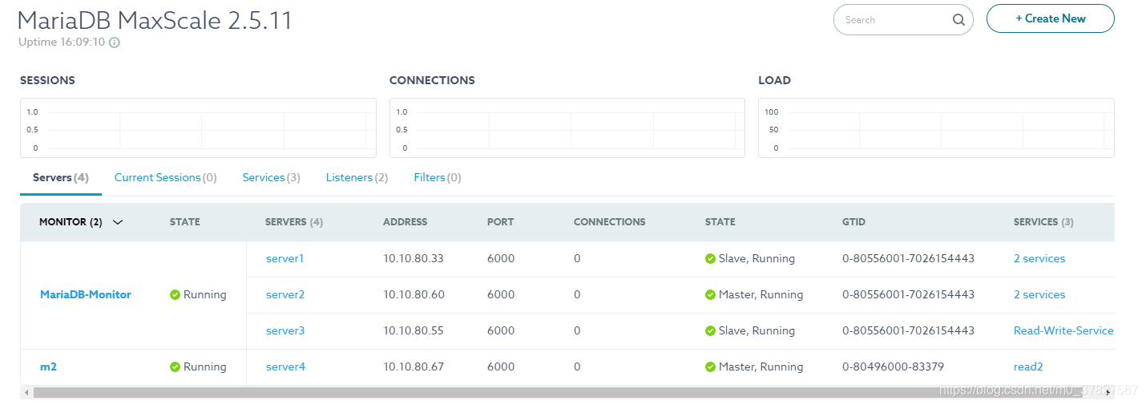Click the SERVERS (4) column header

point(294,222)
